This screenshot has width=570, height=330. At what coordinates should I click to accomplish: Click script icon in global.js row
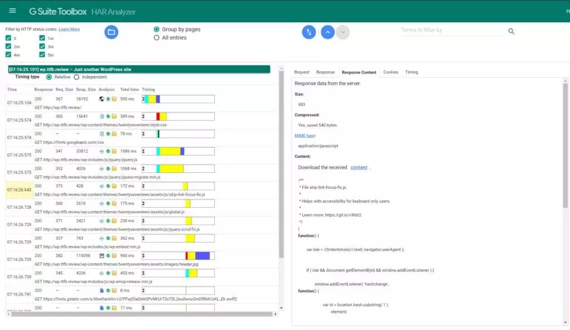coord(102,203)
